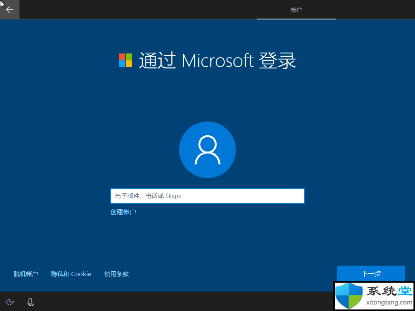The height and width of the screenshot is (311, 415).
Task: Click the user avatar picture
Action: click(x=207, y=150)
